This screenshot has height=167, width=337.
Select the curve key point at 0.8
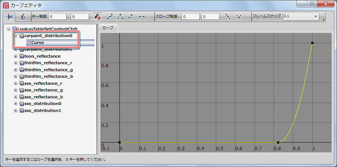click(x=278, y=142)
